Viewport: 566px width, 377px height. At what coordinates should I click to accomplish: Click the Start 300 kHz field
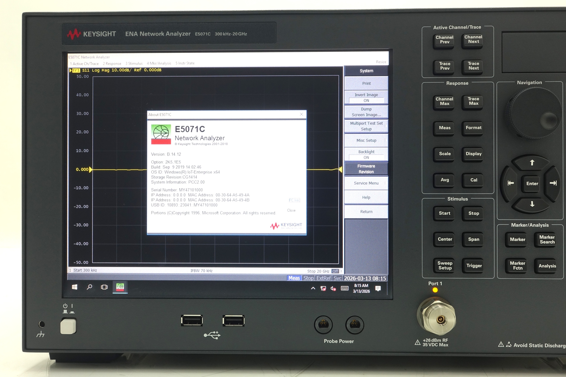[x=85, y=270]
